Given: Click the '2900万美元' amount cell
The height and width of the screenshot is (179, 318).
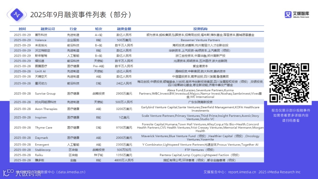Looking at the screenshot, I should coord(124,93).
